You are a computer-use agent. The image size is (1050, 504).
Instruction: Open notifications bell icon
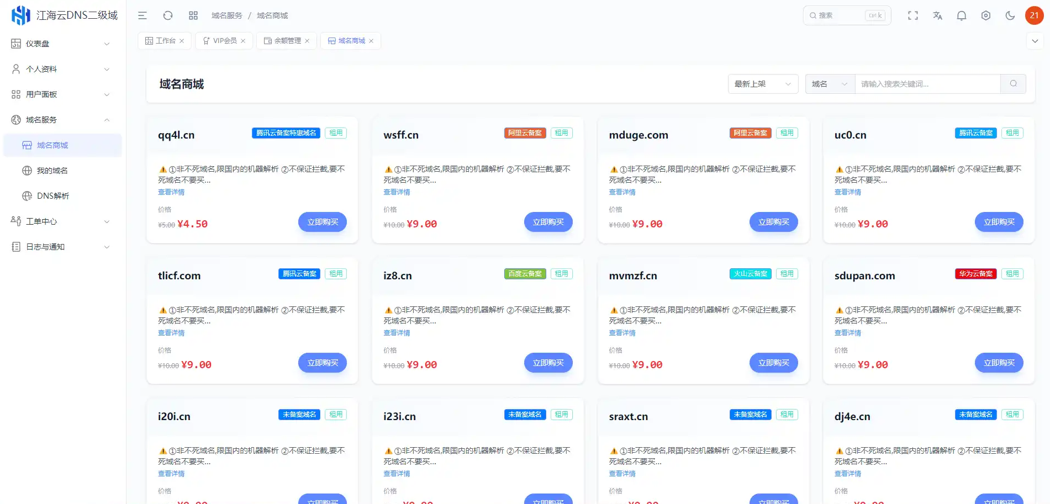pos(961,15)
